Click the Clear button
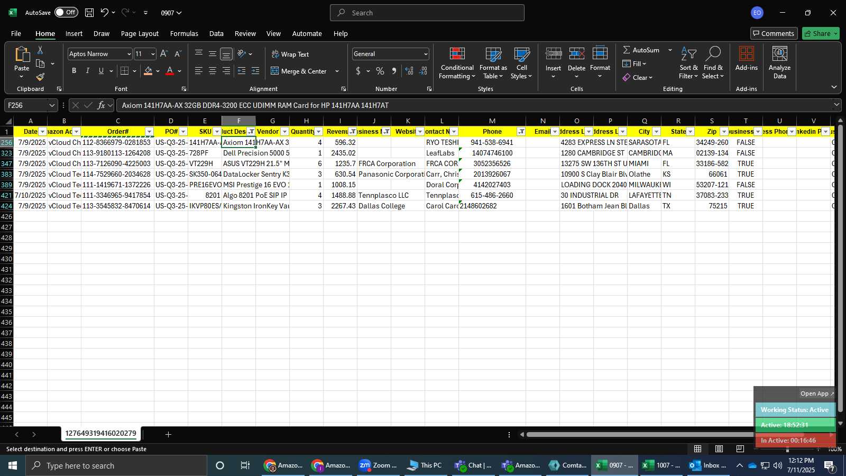 pos(638,77)
